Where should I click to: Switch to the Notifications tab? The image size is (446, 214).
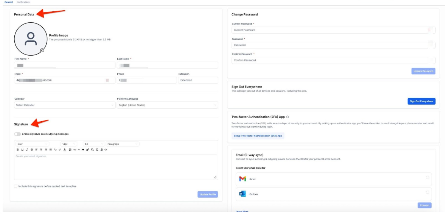pos(23,2)
